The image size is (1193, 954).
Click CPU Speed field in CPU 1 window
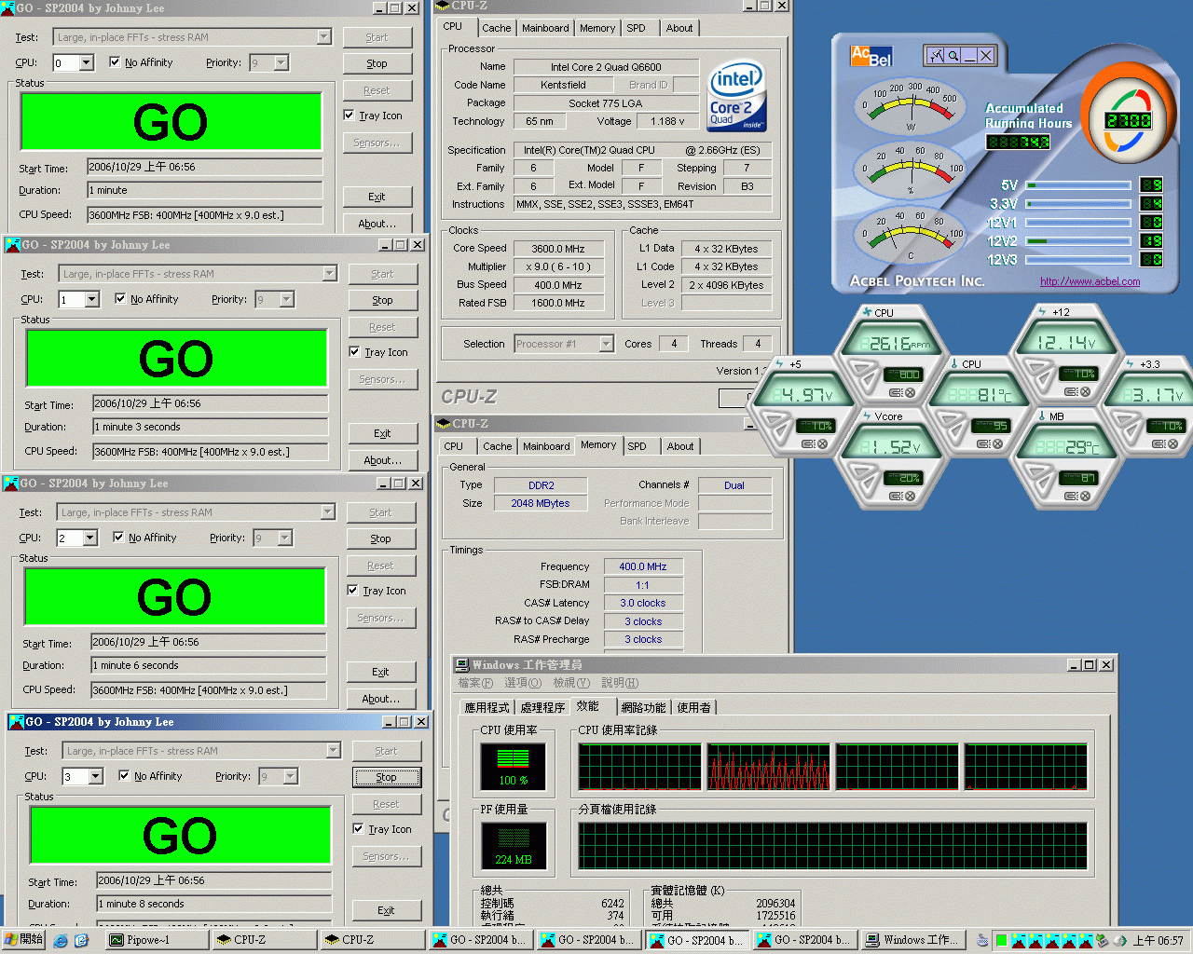tap(211, 452)
